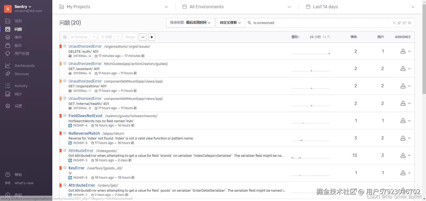Select the 24 小时 graph range

tap(315, 37)
